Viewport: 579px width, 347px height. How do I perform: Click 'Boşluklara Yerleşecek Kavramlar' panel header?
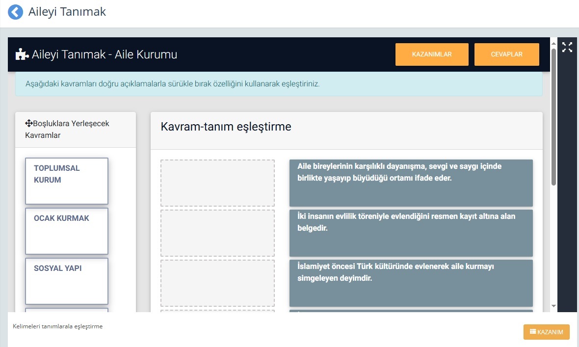click(76, 130)
